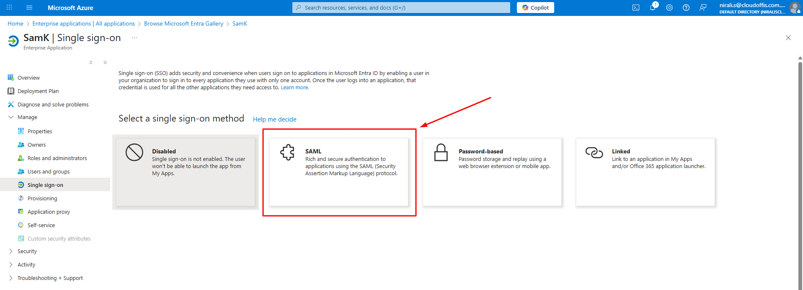803x290 pixels.
Task: Open the more options ellipsis beside title
Action: (134, 38)
